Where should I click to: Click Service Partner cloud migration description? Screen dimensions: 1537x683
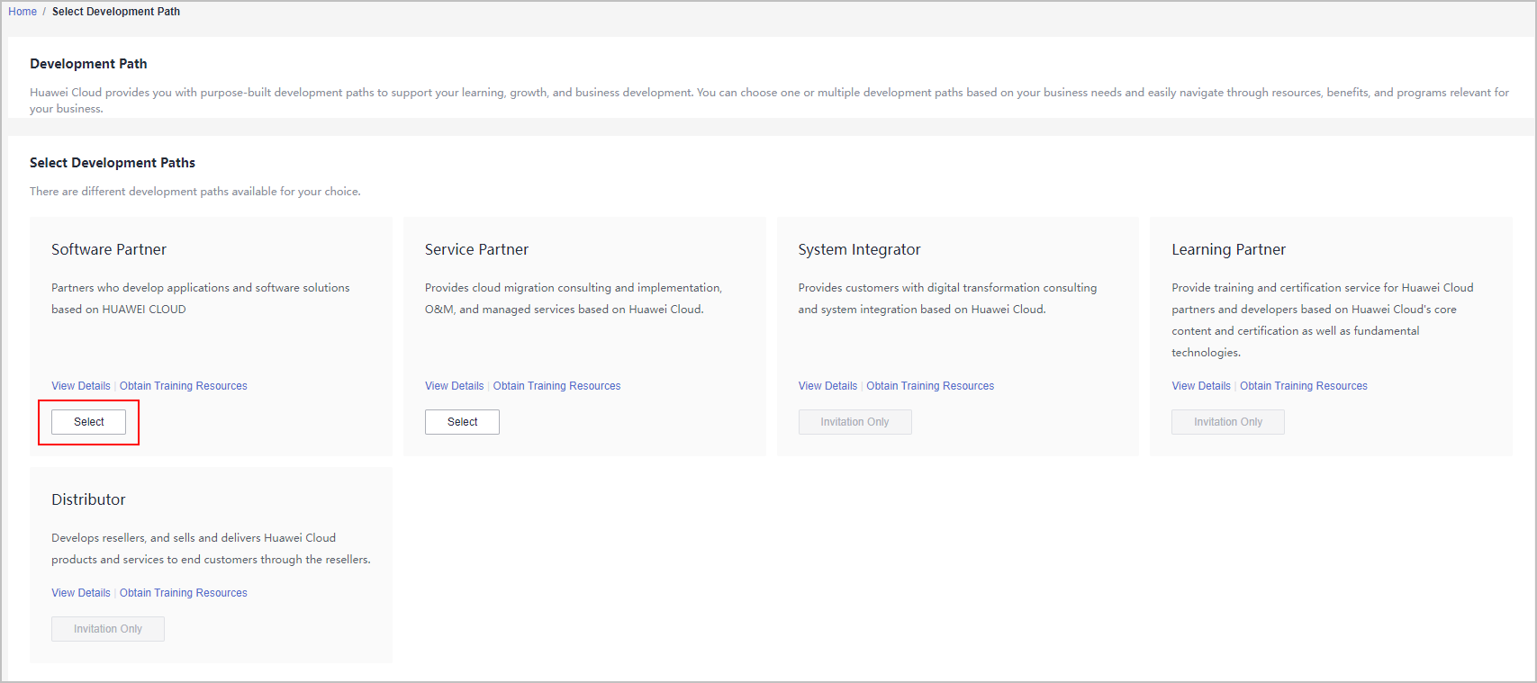tap(574, 299)
